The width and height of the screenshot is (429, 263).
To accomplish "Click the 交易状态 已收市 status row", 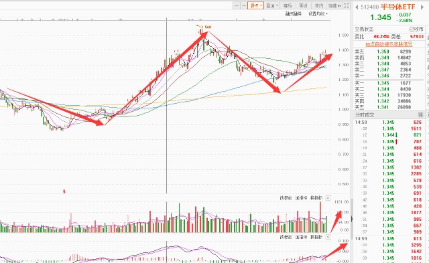I will tap(389, 29).
